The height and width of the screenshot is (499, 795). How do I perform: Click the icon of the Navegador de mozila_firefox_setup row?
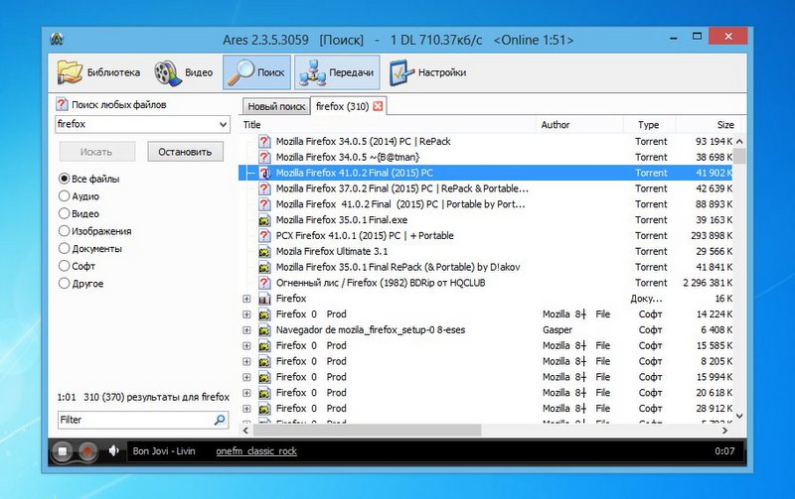point(264,330)
